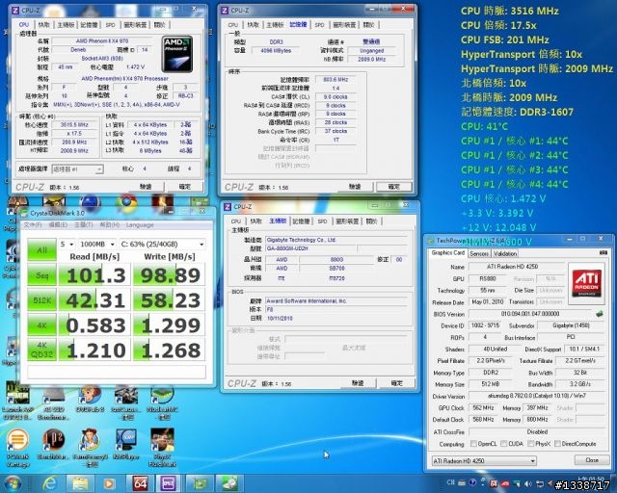
Task: Click the CrystalDiskMark title bar icon
Action: [x=24, y=213]
